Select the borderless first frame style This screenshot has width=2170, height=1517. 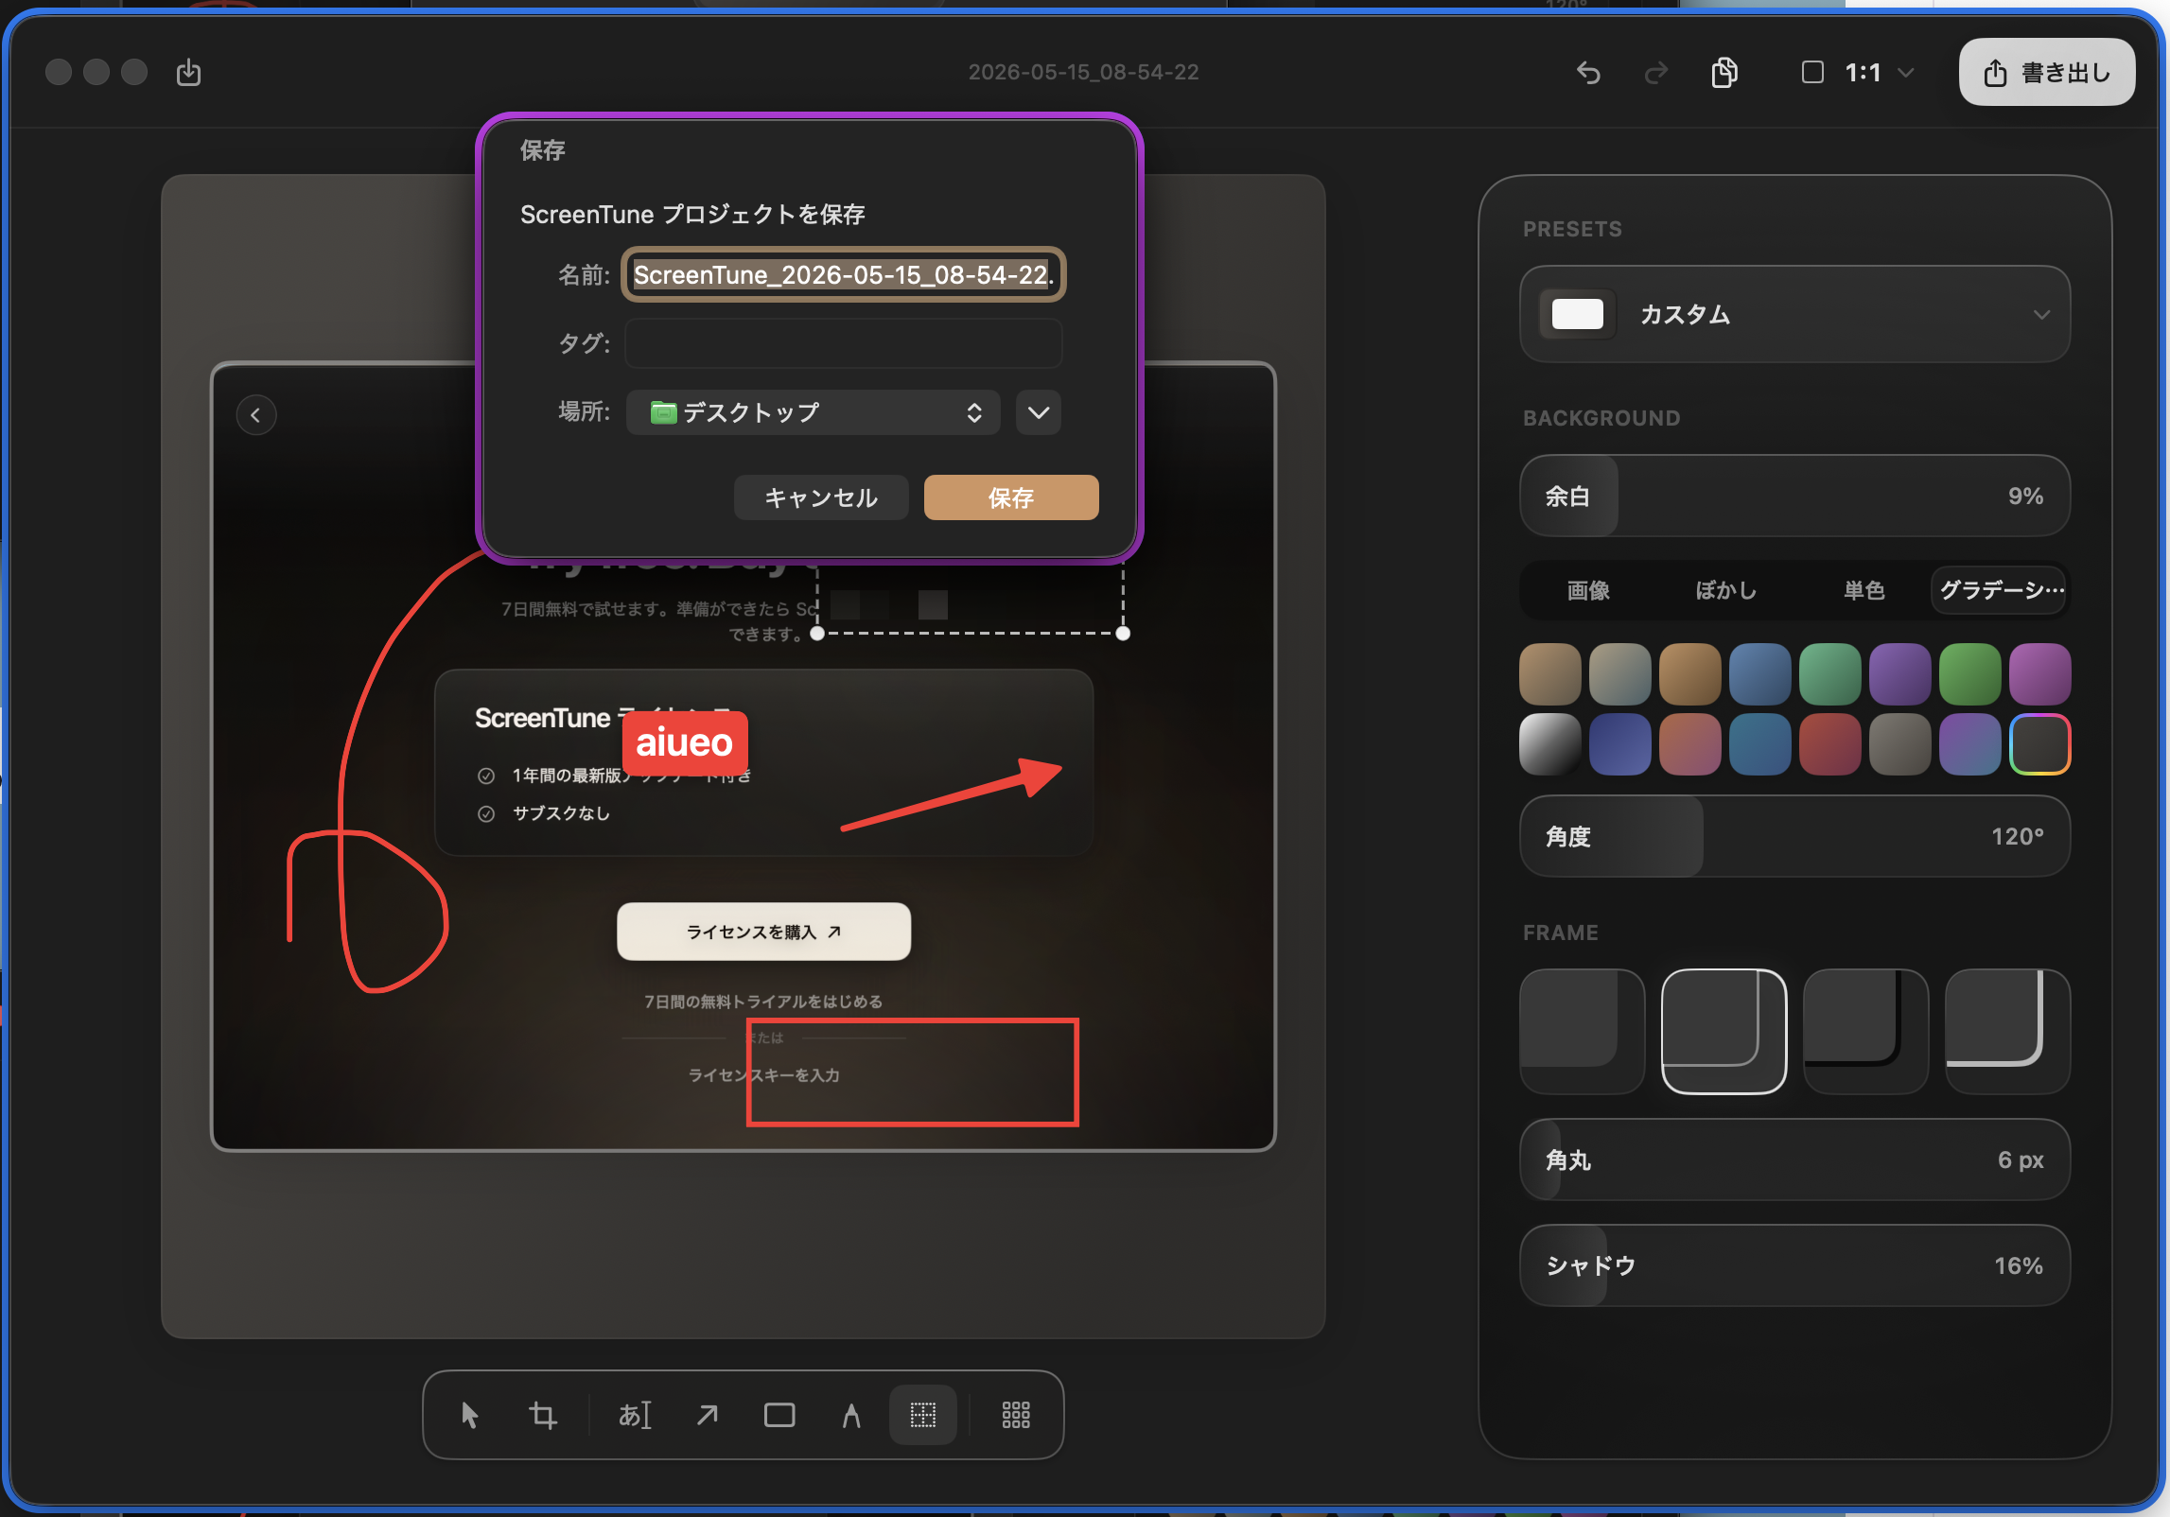[1583, 1032]
